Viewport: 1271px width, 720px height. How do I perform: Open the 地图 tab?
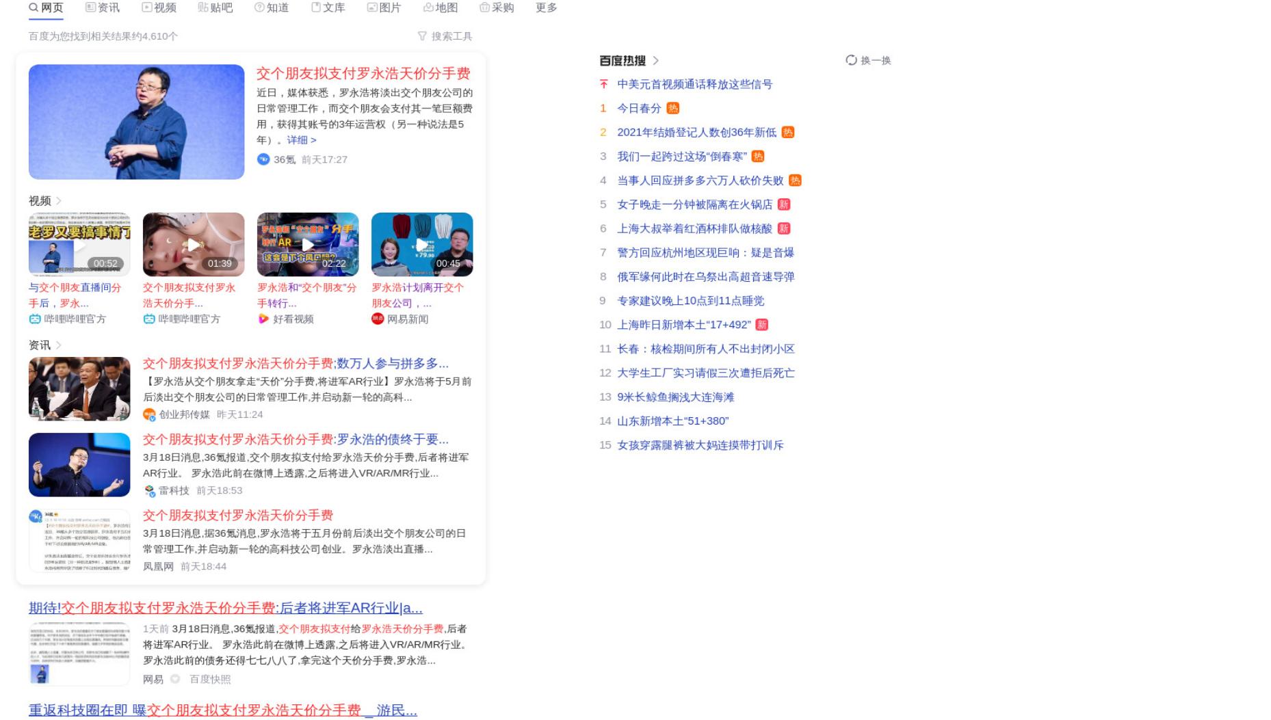(x=441, y=8)
